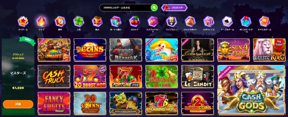This screenshot has width=288, height=117.
Task: Open the プロバイダー provider button
Action: click(x=174, y=8)
